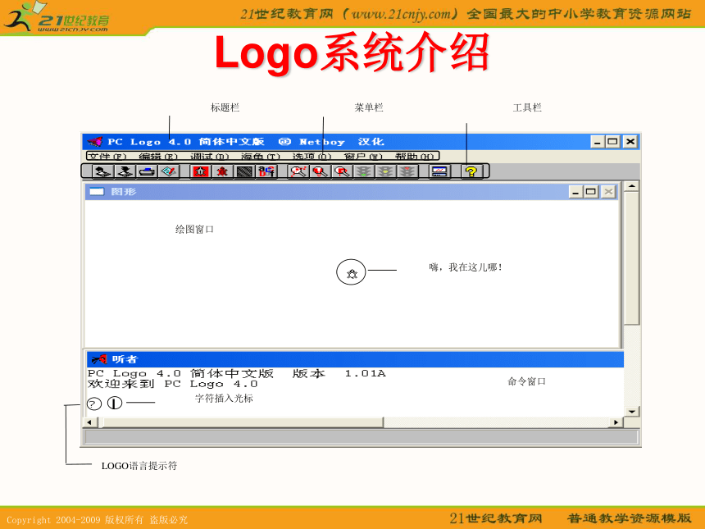Click the 听者 window title bar
705x529 pixels.
(x=355, y=359)
